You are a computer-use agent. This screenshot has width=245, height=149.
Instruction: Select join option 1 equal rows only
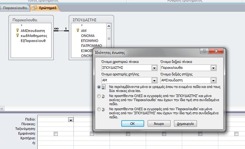99,87
